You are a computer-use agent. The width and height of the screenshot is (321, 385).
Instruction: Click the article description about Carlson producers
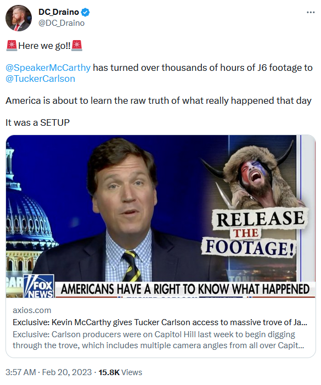(x=159, y=340)
